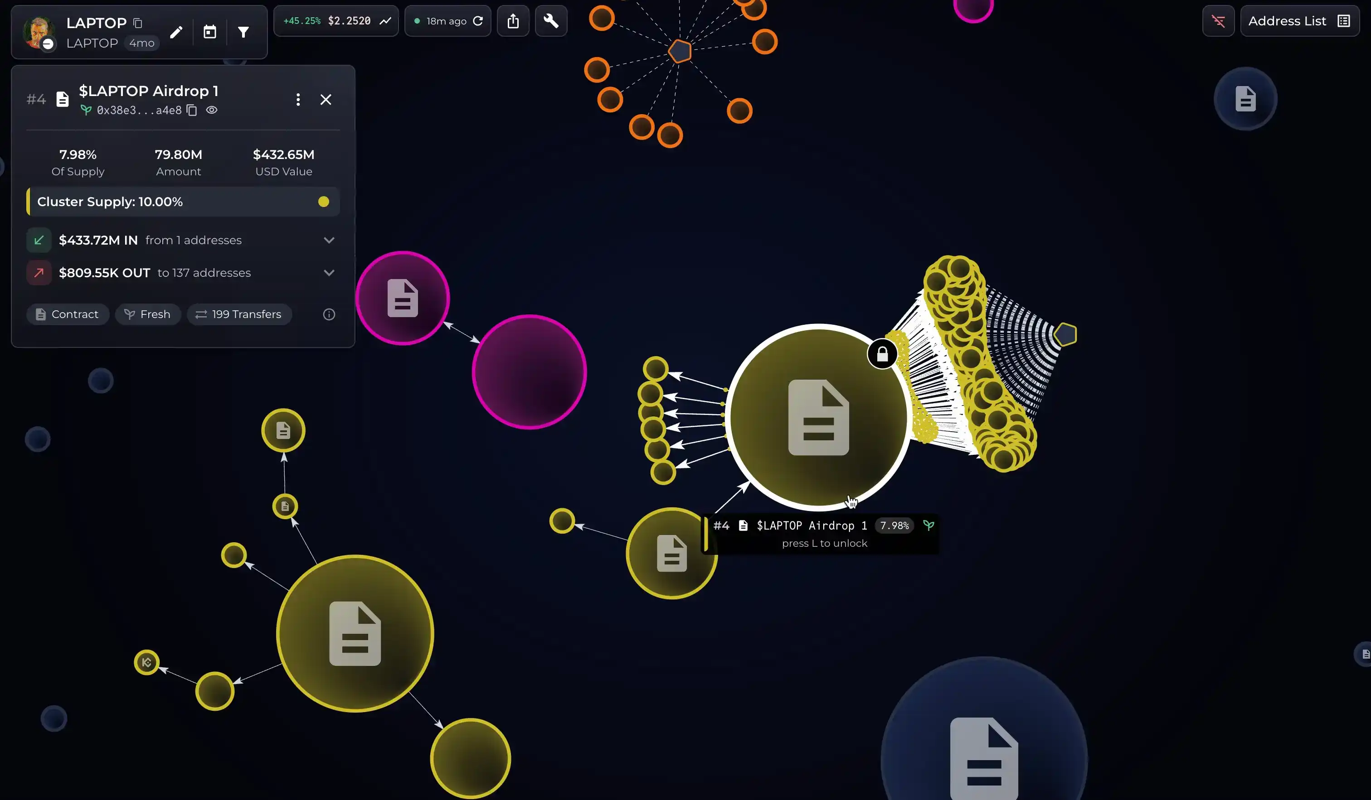Click the document icon beside $LAPTOP Airdrop 1
Viewport: 1371px width, 800px height.
coord(63,99)
